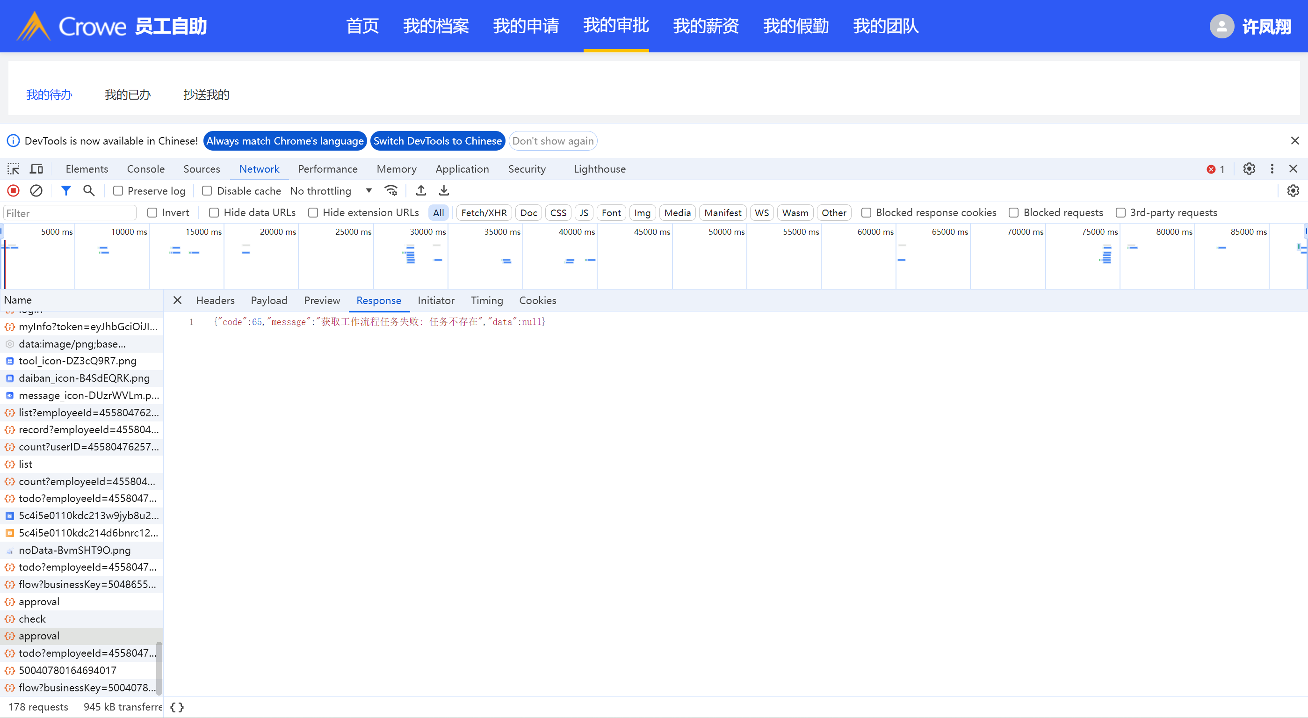The image size is (1308, 718).
Task: Open the Headers tab of the request
Action: pyautogui.click(x=215, y=301)
